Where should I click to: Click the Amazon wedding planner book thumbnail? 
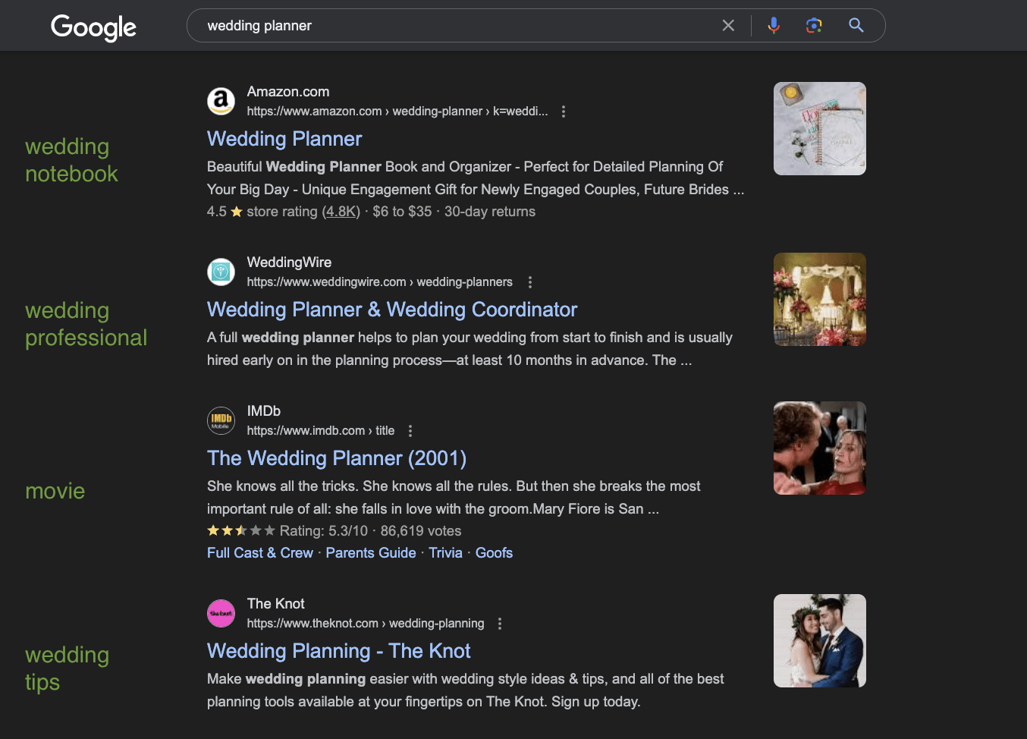[x=820, y=128]
